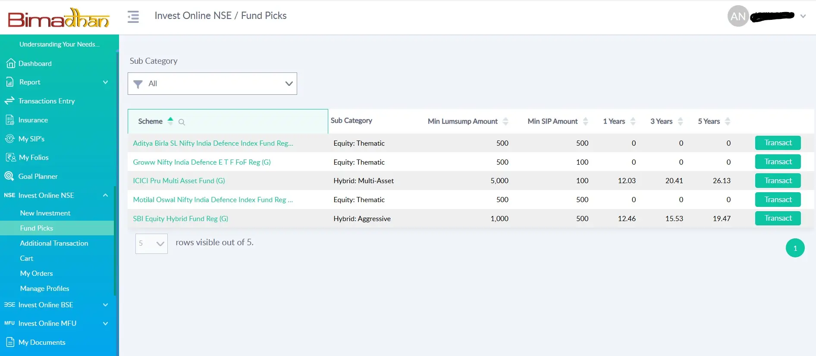This screenshot has height=356, width=816.
Task: Open Dashboard in the sidebar
Action: (35, 63)
